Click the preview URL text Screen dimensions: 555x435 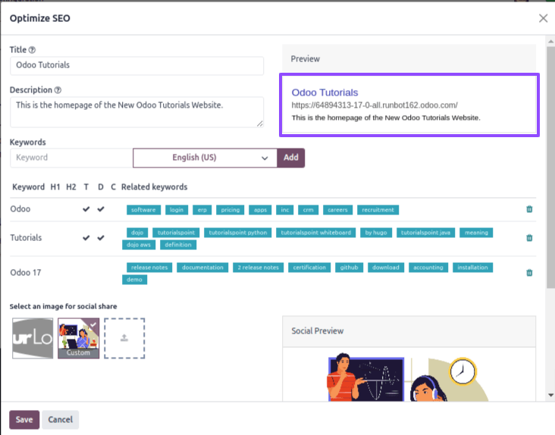(x=375, y=105)
